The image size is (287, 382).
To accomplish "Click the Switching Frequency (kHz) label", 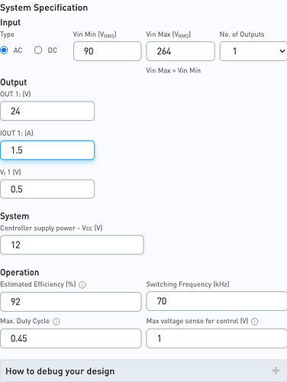I will pos(188,284).
